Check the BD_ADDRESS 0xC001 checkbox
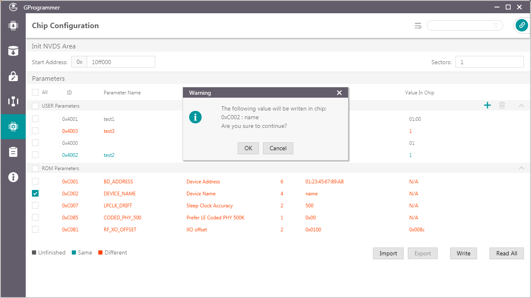This screenshot has height=298, width=531. coord(35,181)
